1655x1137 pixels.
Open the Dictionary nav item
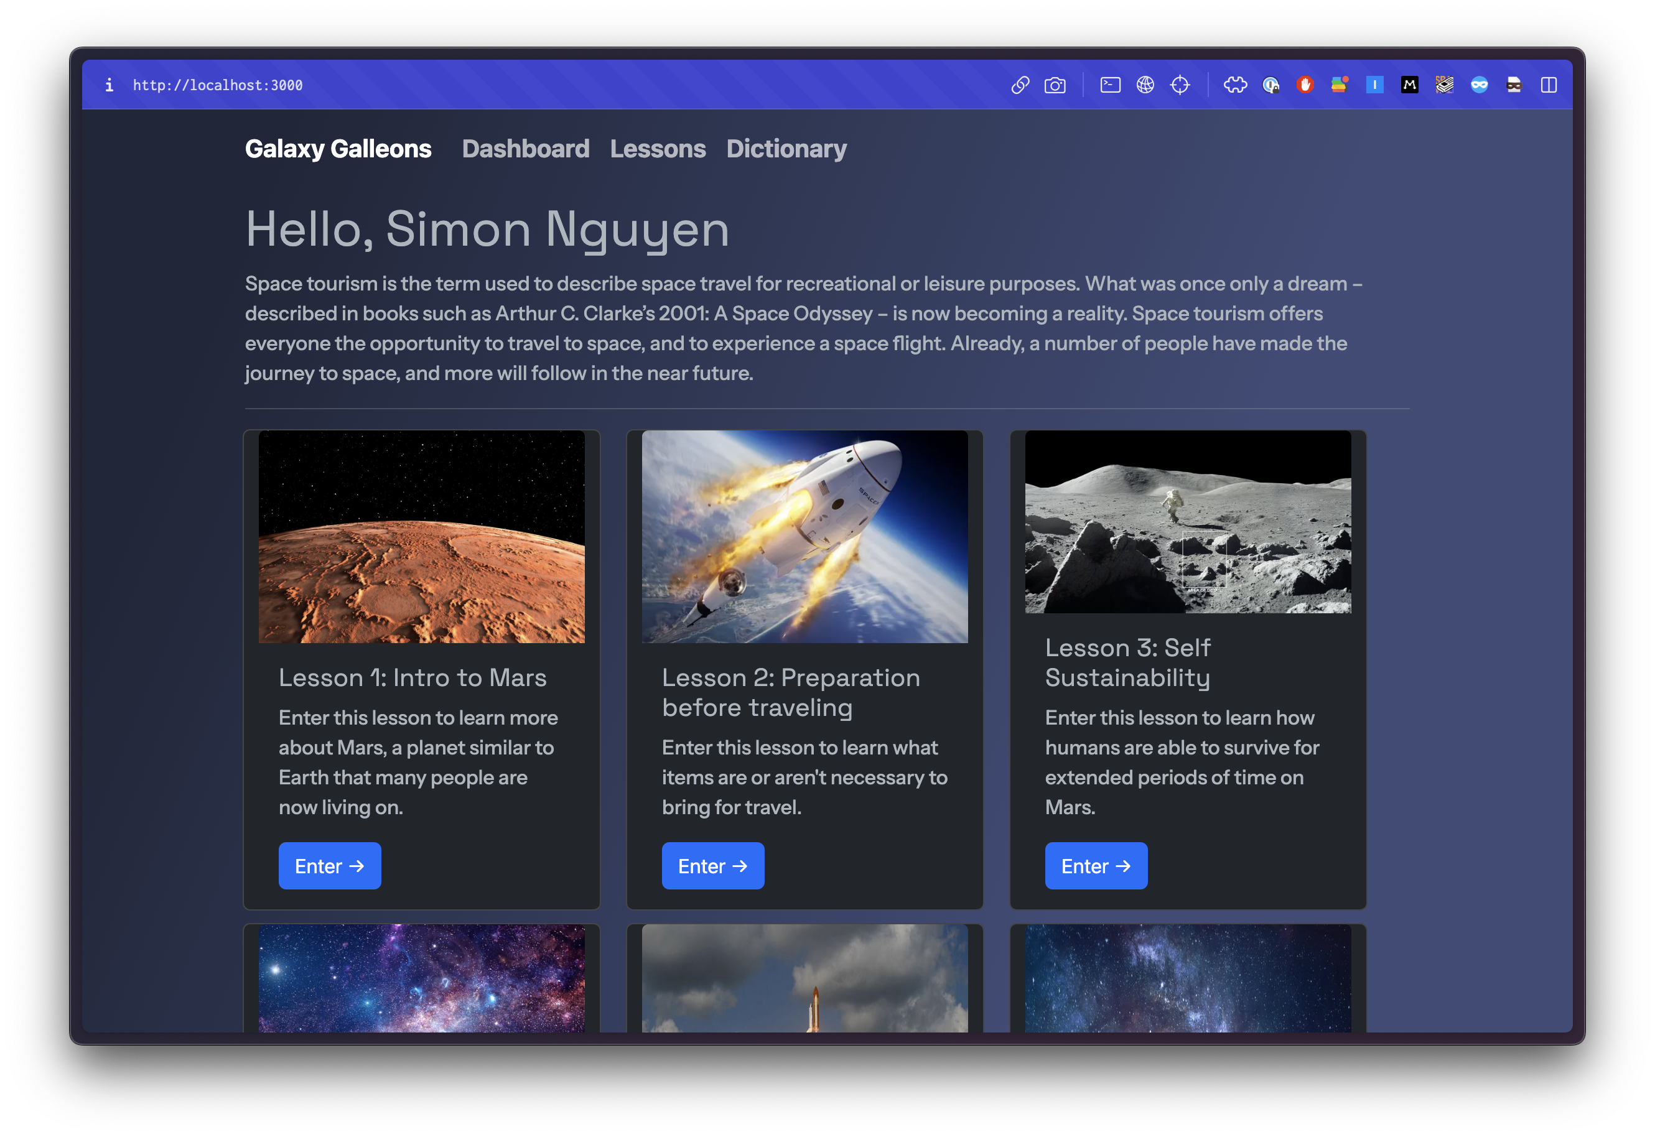(x=786, y=149)
